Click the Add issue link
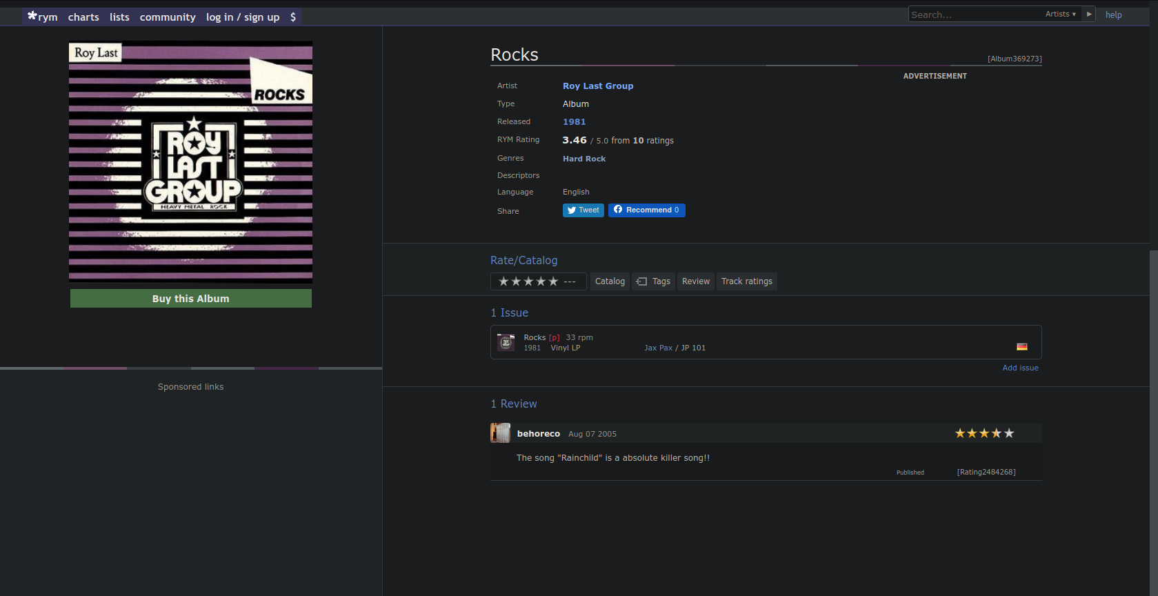 [x=1020, y=368]
